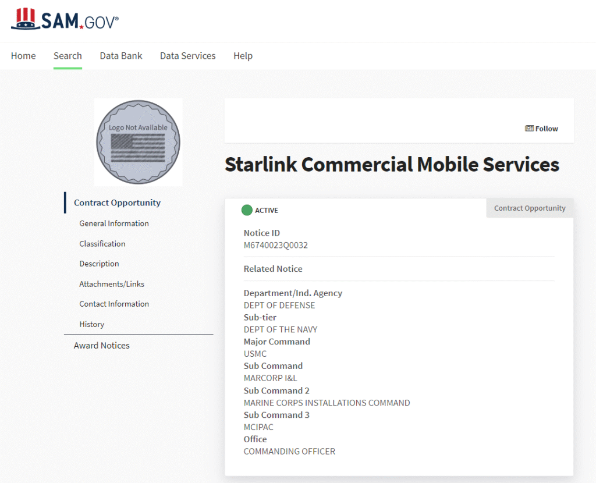Image resolution: width=596 pixels, height=483 pixels.
Task: Click the Follow icon button
Action: coord(541,129)
